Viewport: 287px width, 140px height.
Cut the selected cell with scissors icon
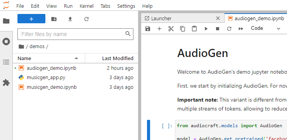coord(171,29)
